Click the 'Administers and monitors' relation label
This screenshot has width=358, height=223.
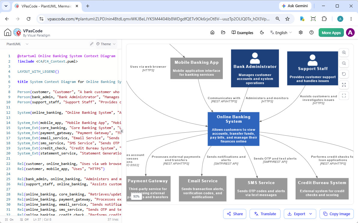click(267, 98)
